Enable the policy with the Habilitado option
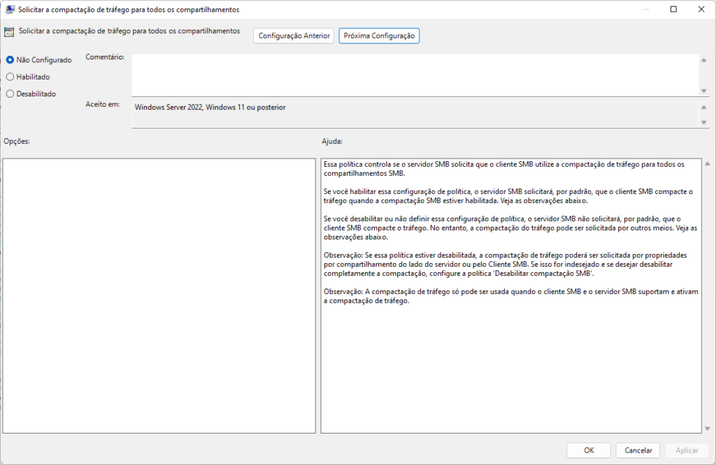This screenshot has height=465, width=716. point(10,77)
